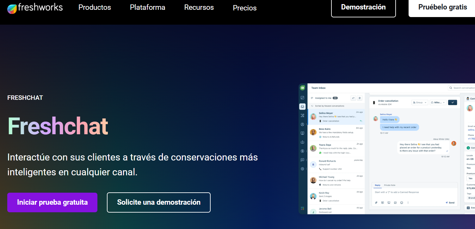This screenshot has height=229, width=475.
Task: Click the attachment paperclip icon in the reply box
Action: pos(376,202)
